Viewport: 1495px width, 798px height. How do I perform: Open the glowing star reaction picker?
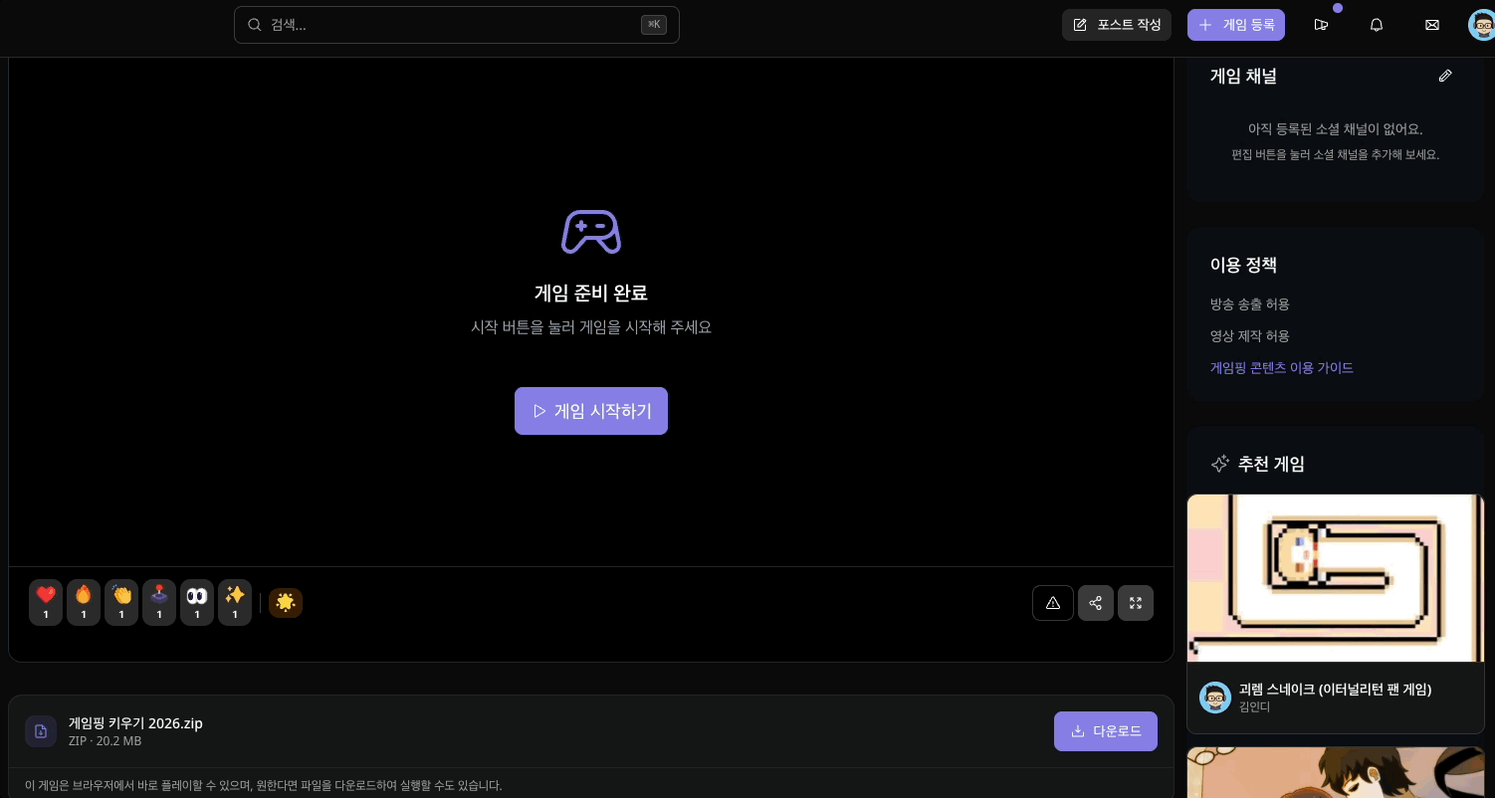pos(286,602)
